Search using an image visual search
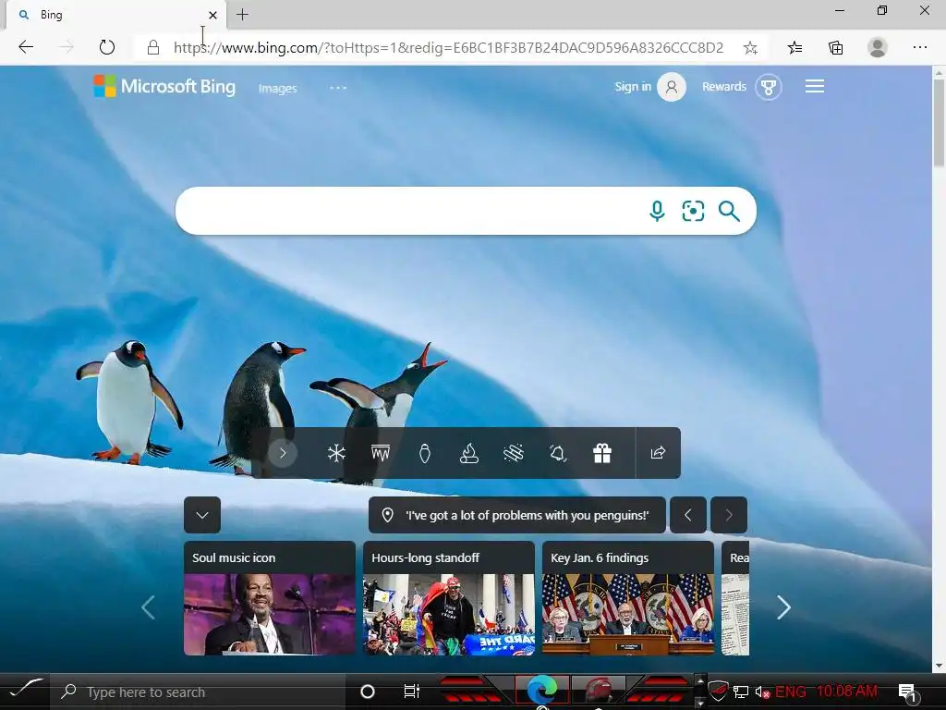Screen dimensions: 946x710 tap(693, 212)
